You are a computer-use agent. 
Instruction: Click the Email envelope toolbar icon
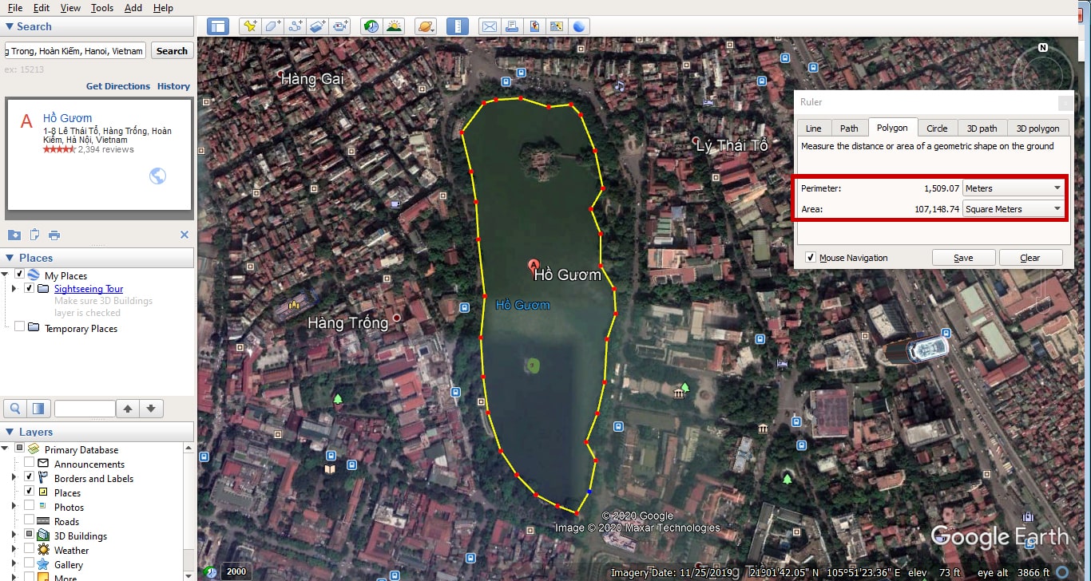point(489,26)
